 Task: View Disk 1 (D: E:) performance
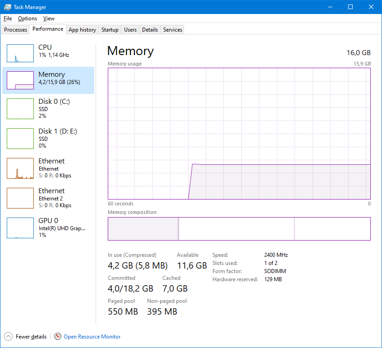(x=47, y=138)
